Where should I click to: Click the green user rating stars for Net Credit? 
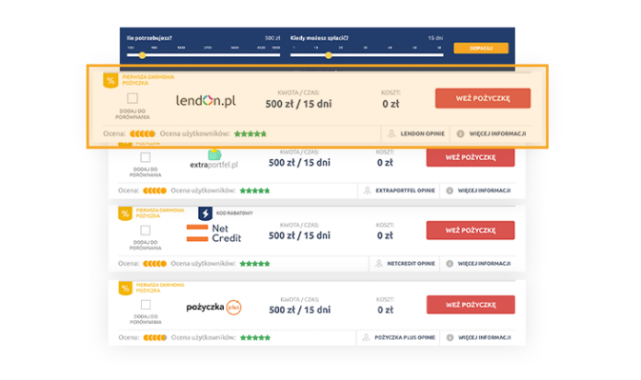click(x=255, y=264)
